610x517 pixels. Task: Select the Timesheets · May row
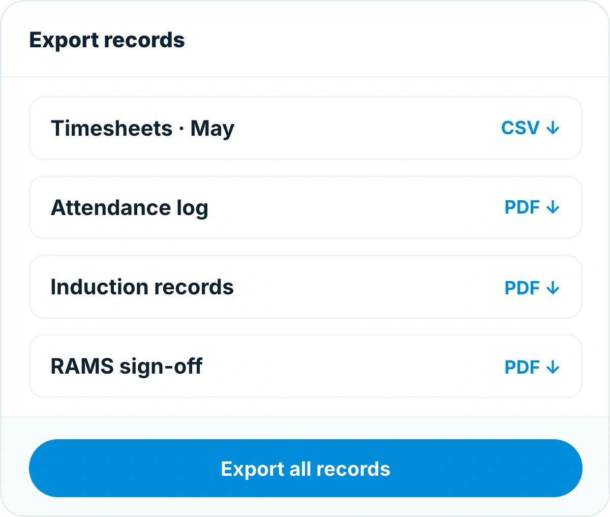pyautogui.click(x=306, y=128)
